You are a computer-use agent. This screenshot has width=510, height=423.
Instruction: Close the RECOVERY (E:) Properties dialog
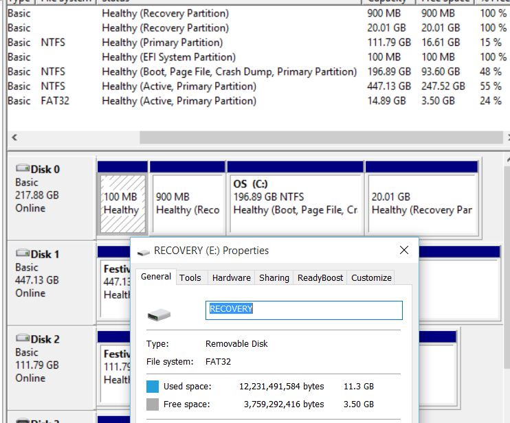(404, 250)
